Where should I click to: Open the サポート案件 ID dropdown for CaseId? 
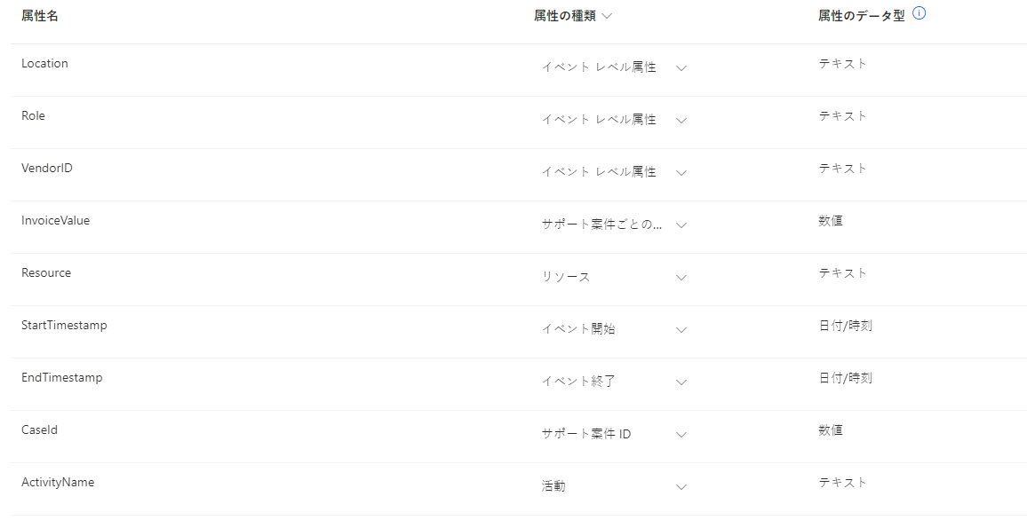(613, 434)
